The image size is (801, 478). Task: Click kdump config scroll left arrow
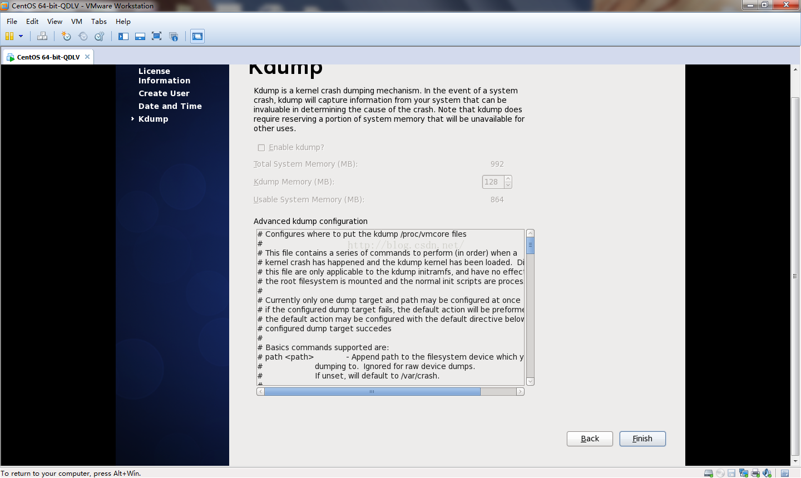coord(260,392)
